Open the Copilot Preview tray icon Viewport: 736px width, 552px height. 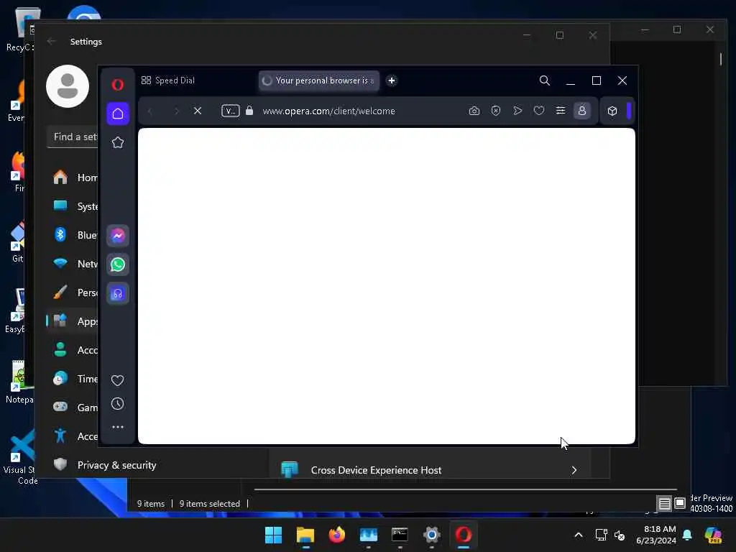click(x=714, y=535)
